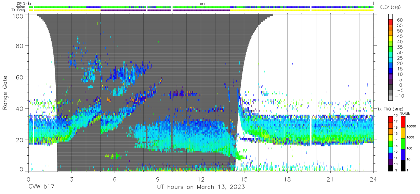Click the ELEV color bar tick '45'
Screen dimensions: 420x194
pos(399,36)
